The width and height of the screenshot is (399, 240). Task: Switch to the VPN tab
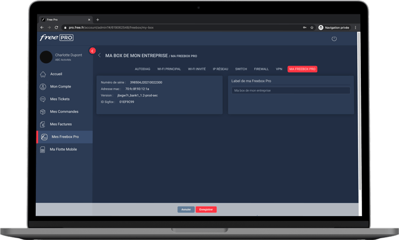coord(279,69)
